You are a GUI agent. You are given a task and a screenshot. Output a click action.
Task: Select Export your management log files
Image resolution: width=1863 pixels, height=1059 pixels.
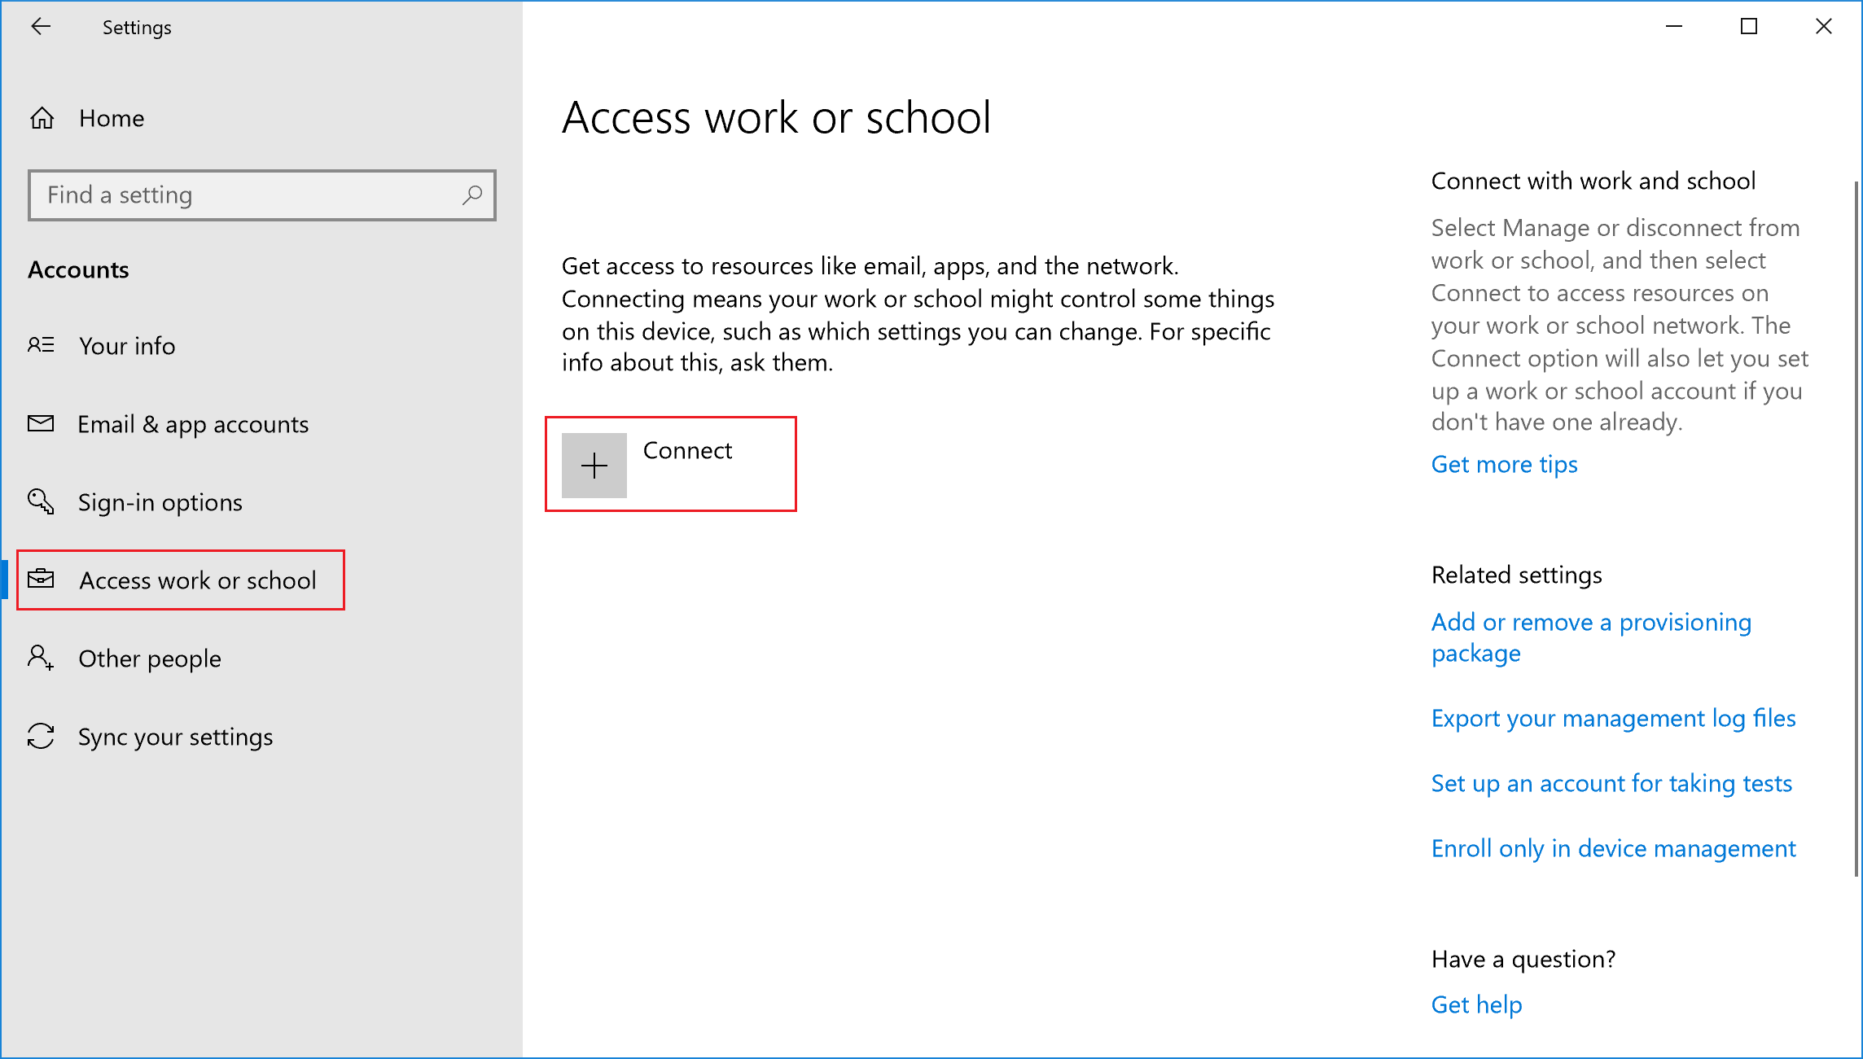[x=1615, y=717]
